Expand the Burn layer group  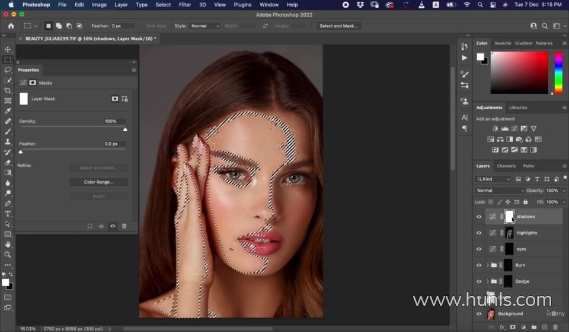coord(487,265)
